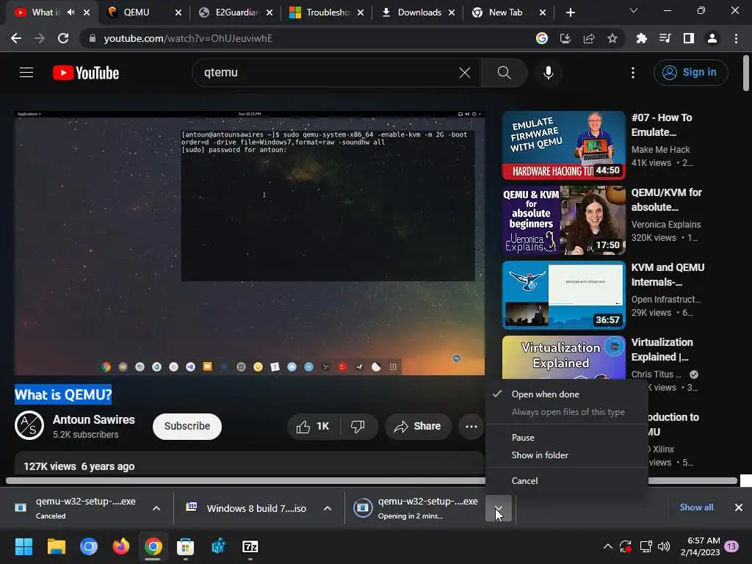Reload the current page
Viewport: 752px width, 564px height.
point(63,38)
